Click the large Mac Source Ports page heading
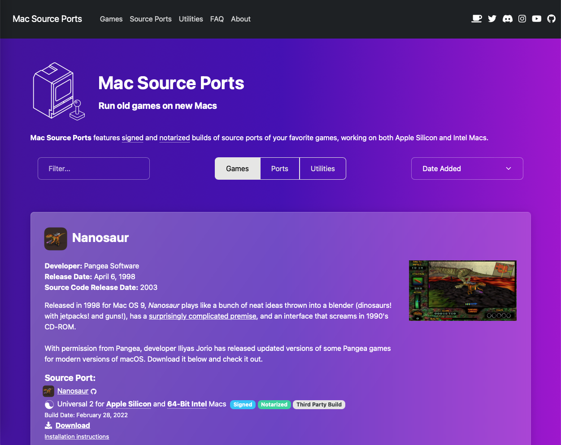Image resolution: width=561 pixels, height=445 pixels. (x=171, y=83)
